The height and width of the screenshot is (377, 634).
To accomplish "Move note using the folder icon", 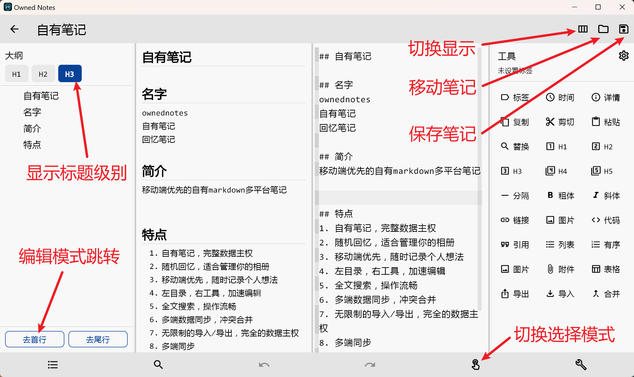I will click(x=603, y=29).
